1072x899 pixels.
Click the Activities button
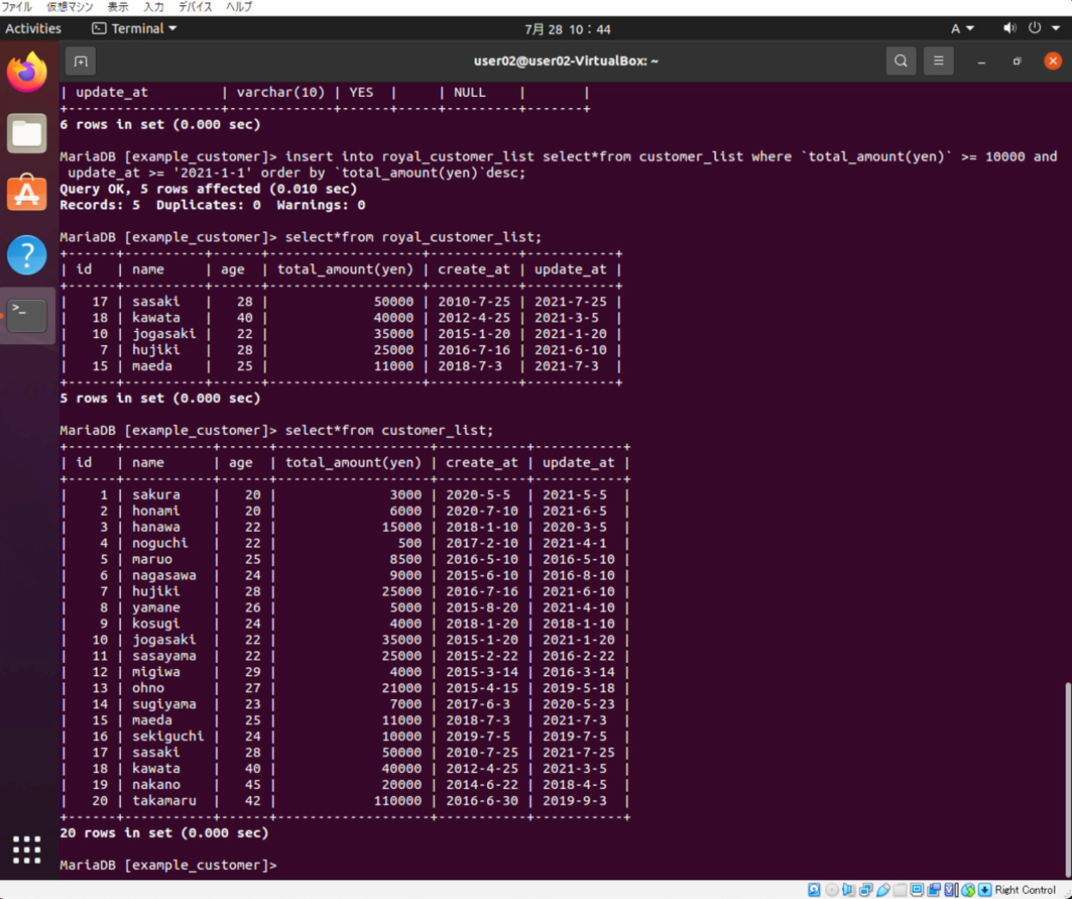[x=33, y=28]
